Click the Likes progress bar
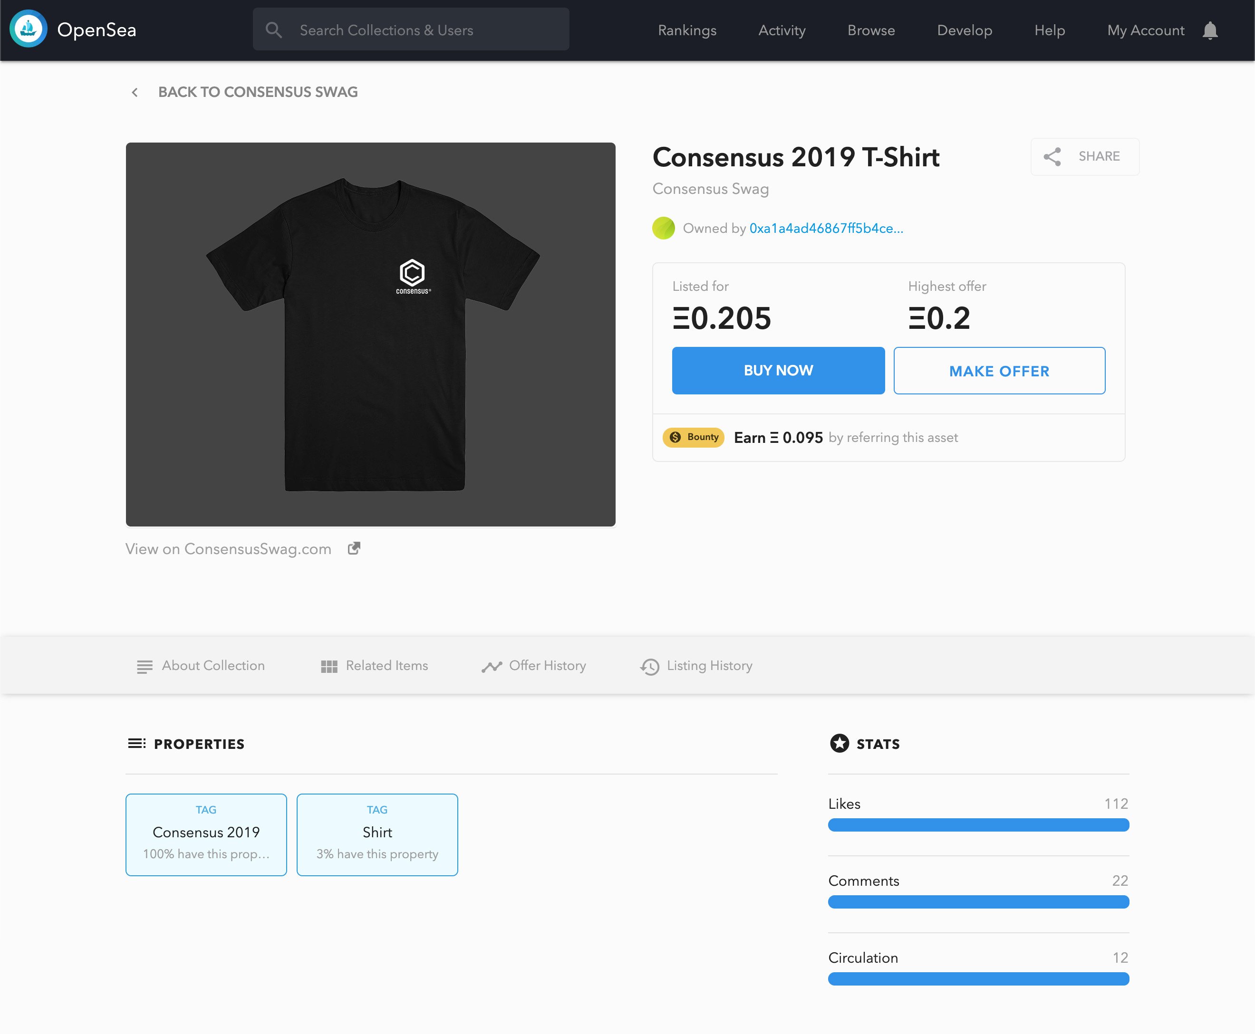 978,825
